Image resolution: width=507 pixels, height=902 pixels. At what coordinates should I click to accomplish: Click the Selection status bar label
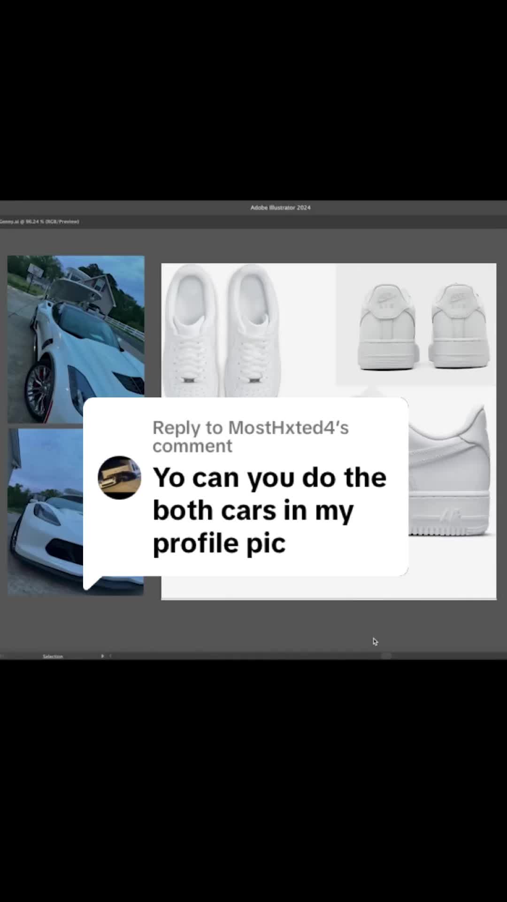tap(53, 656)
